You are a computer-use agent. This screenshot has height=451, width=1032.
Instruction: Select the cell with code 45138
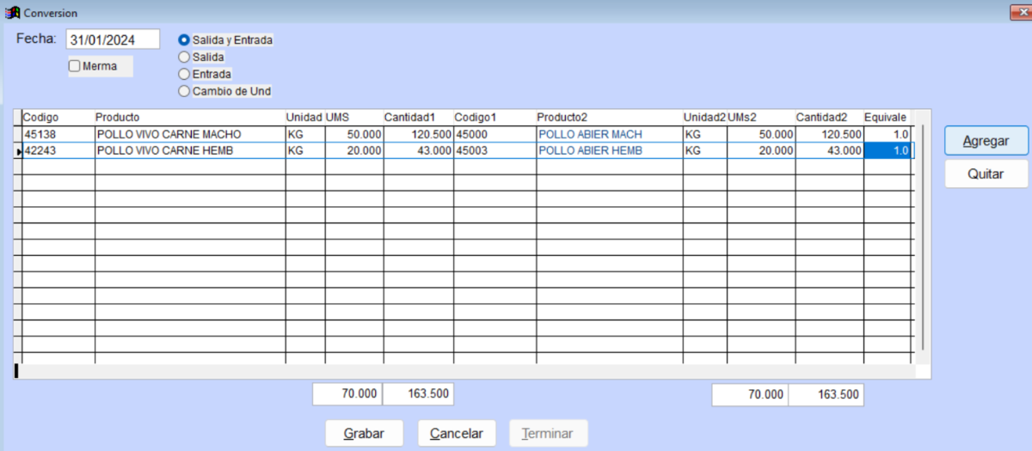(58, 134)
